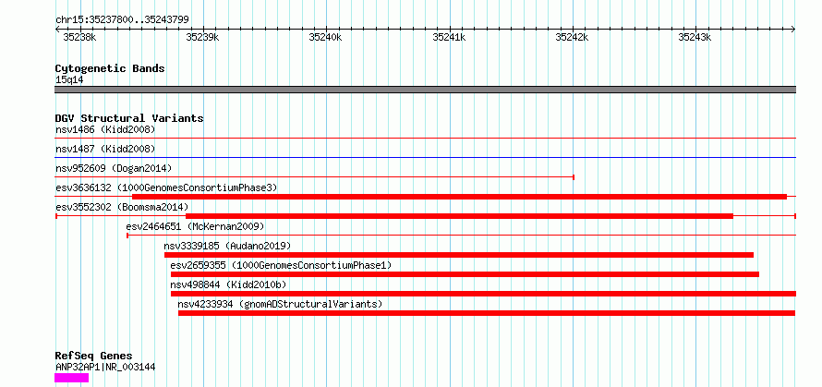The width and height of the screenshot is (822, 387).
Task: Click the 35239k ruler tick label
Action: [203, 37]
